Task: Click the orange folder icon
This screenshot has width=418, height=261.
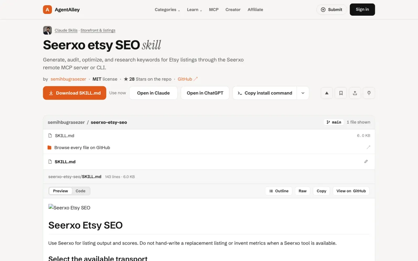Action: pyautogui.click(x=49, y=148)
